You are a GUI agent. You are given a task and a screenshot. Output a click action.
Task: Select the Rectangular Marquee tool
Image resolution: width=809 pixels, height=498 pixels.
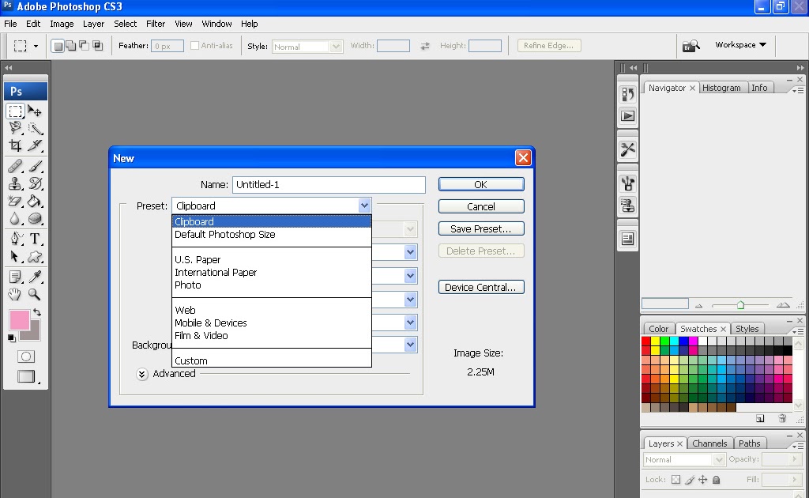click(16, 111)
